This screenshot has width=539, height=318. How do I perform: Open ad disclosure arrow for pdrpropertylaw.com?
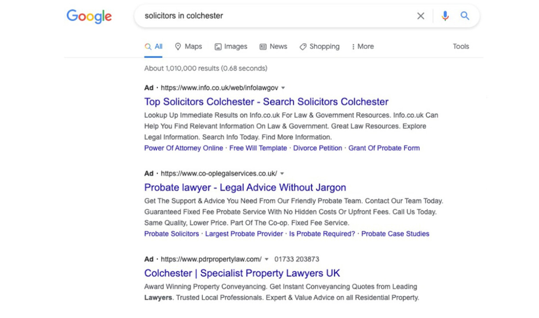pyautogui.click(x=267, y=259)
